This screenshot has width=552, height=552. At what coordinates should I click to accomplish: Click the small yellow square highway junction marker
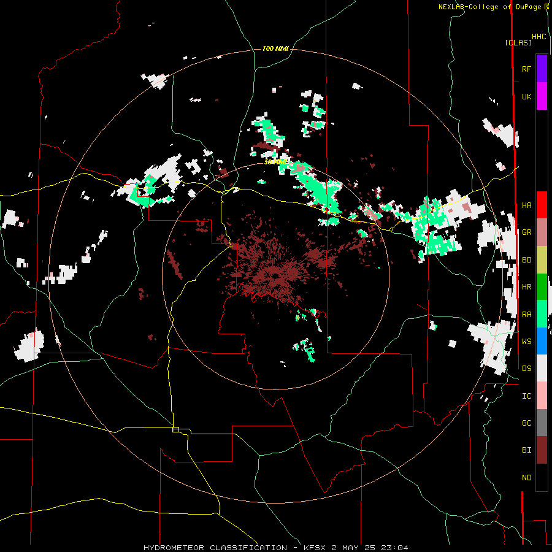[175, 429]
